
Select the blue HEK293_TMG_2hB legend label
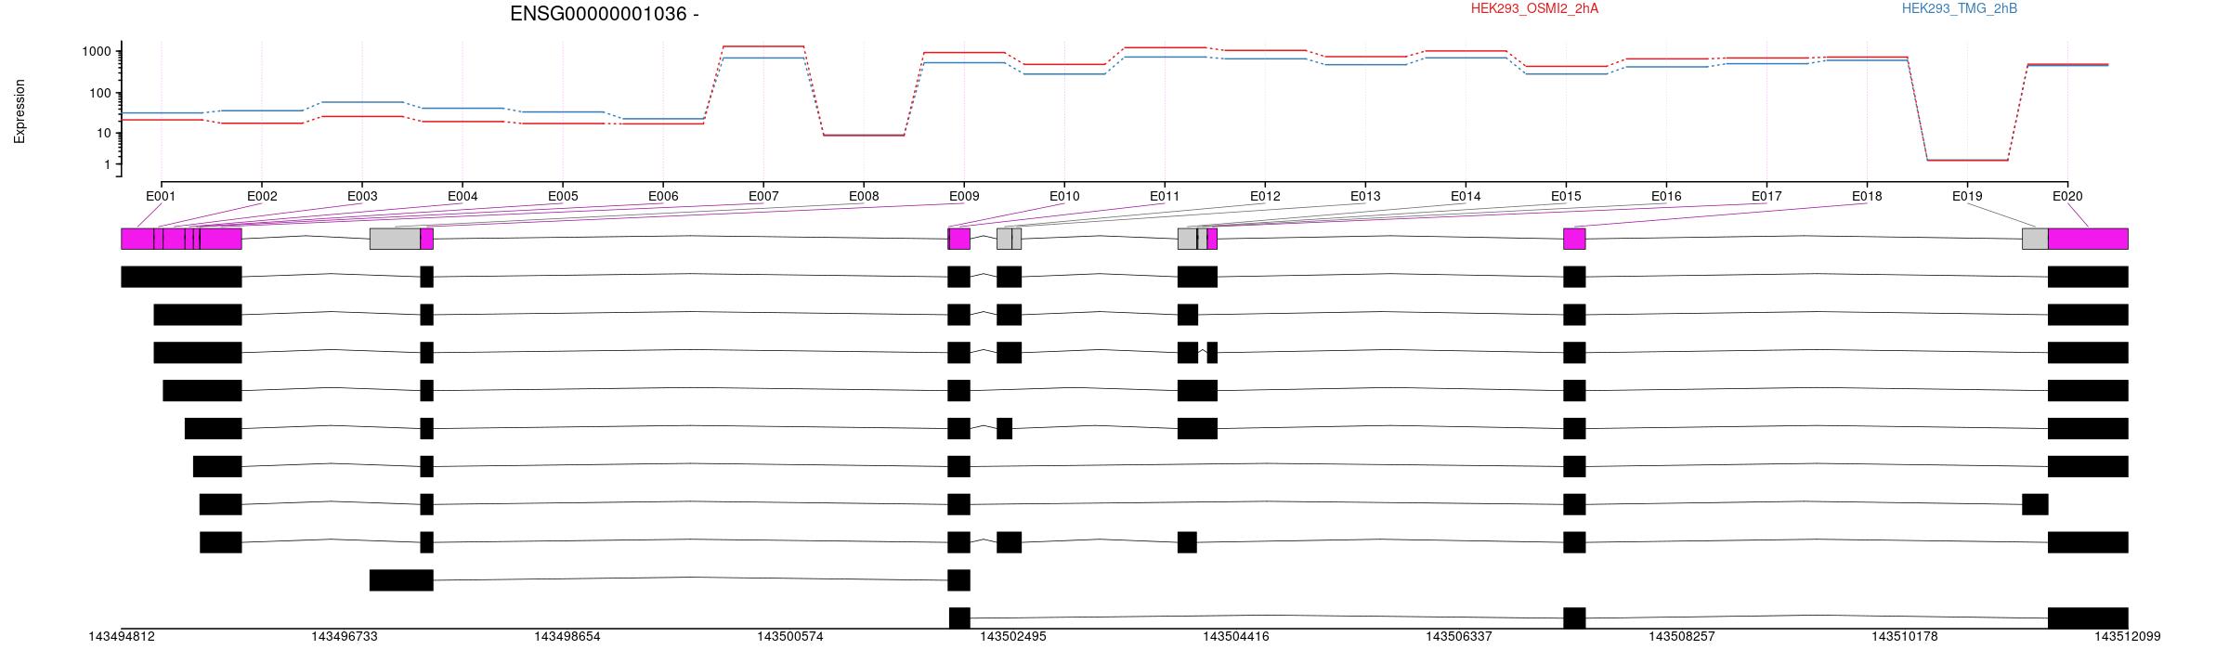pyautogui.click(x=1959, y=8)
